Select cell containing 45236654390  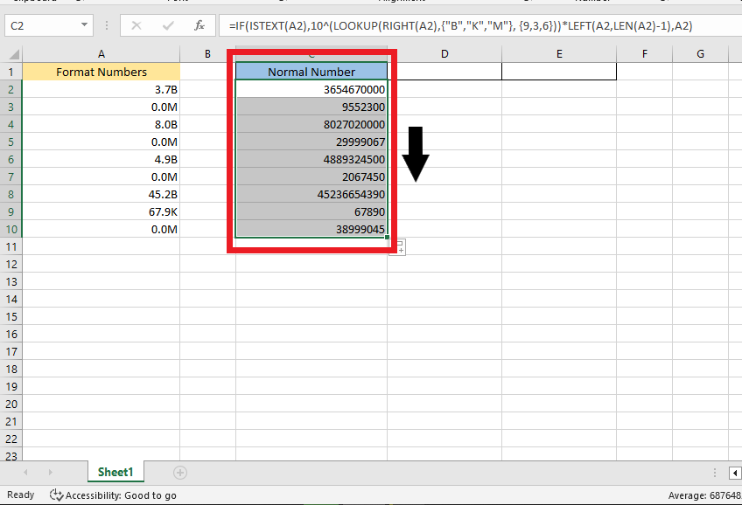[311, 194]
